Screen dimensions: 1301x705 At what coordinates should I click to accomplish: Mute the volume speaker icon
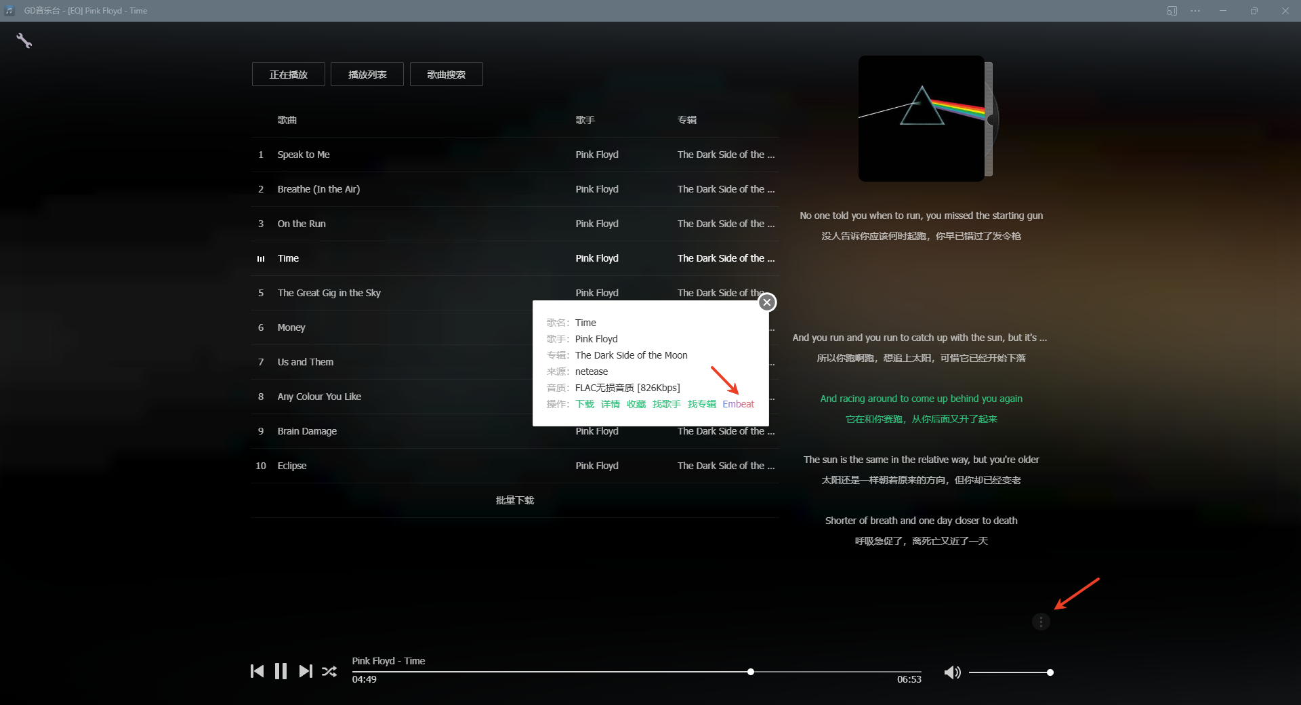coord(952,672)
